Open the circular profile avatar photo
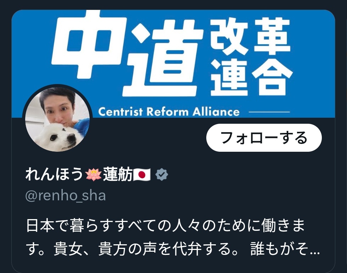The height and width of the screenshot is (273, 347). point(57,119)
